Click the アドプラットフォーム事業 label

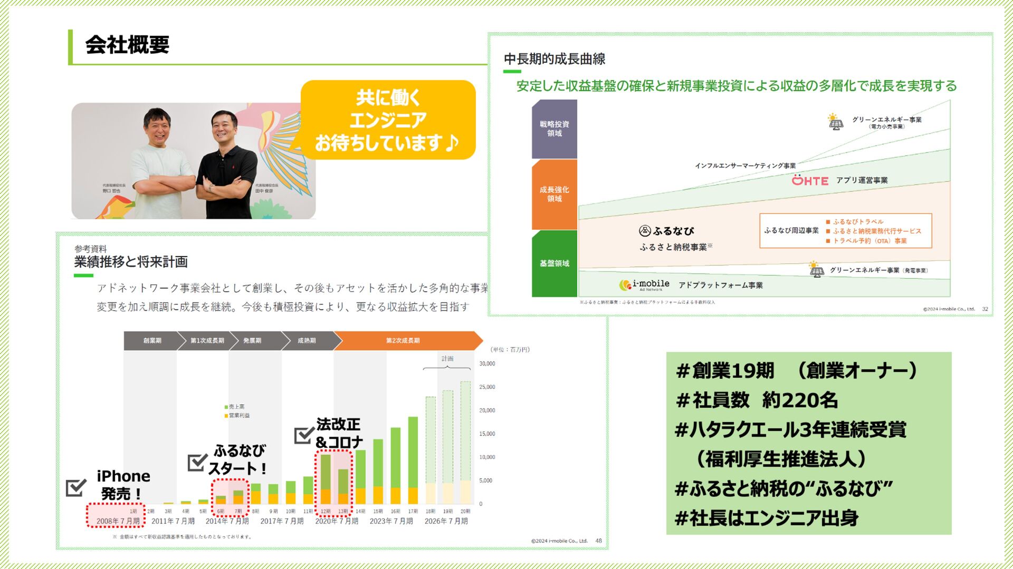720,285
